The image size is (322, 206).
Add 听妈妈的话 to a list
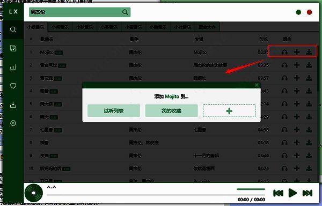tap(297, 169)
